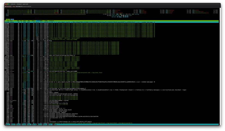Select the /usr/bin/ttyd process row
The image size is (225, 131).
[111, 90]
